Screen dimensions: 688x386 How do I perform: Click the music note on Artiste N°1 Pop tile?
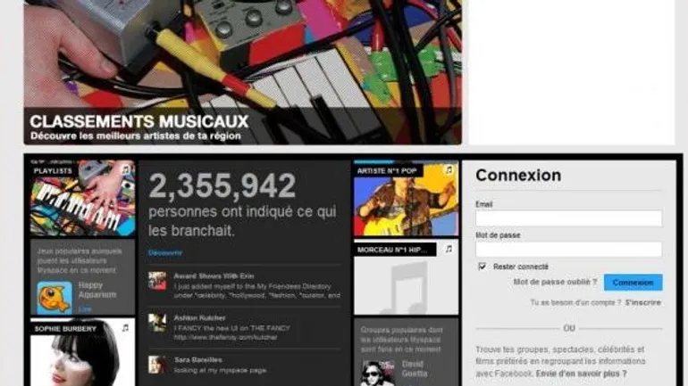coord(449,169)
